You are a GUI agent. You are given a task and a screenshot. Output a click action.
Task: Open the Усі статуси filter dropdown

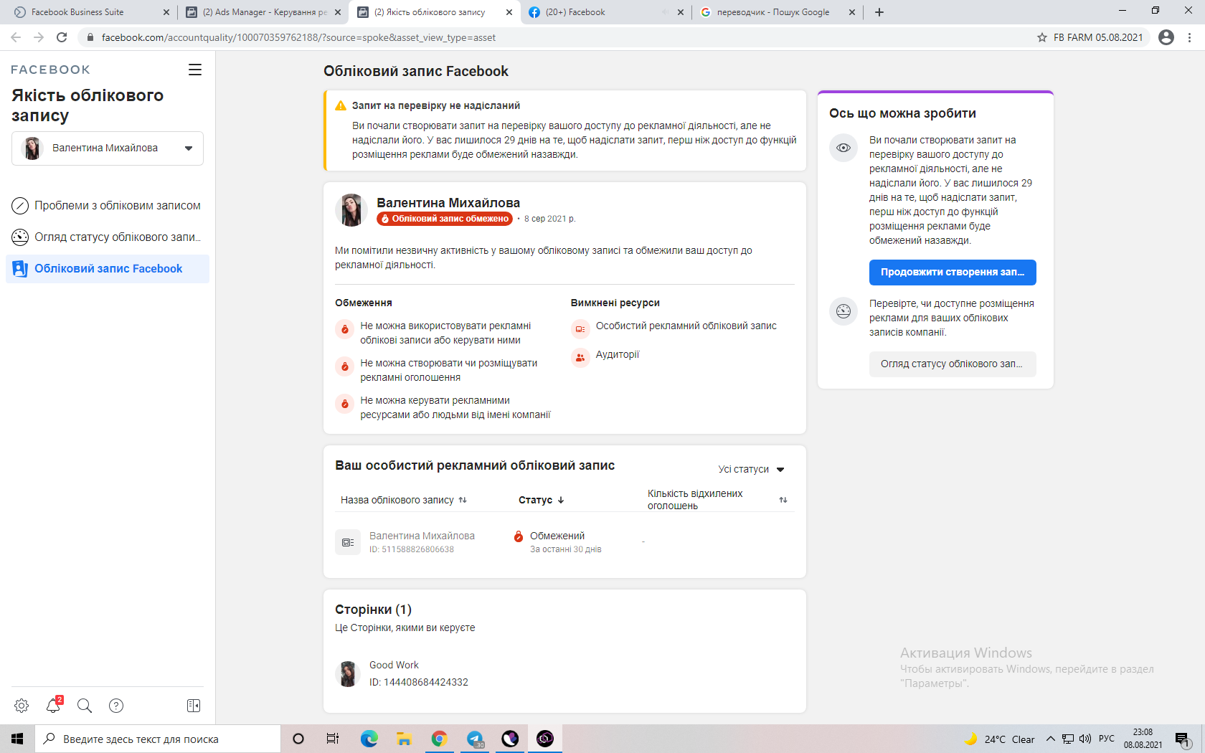pos(752,469)
